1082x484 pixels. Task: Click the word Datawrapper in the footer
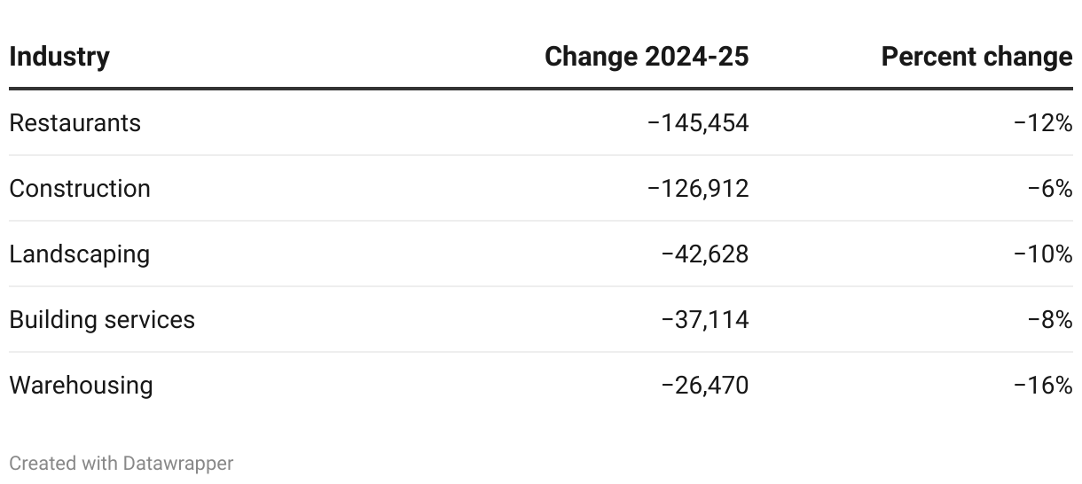pyautogui.click(x=178, y=463)
